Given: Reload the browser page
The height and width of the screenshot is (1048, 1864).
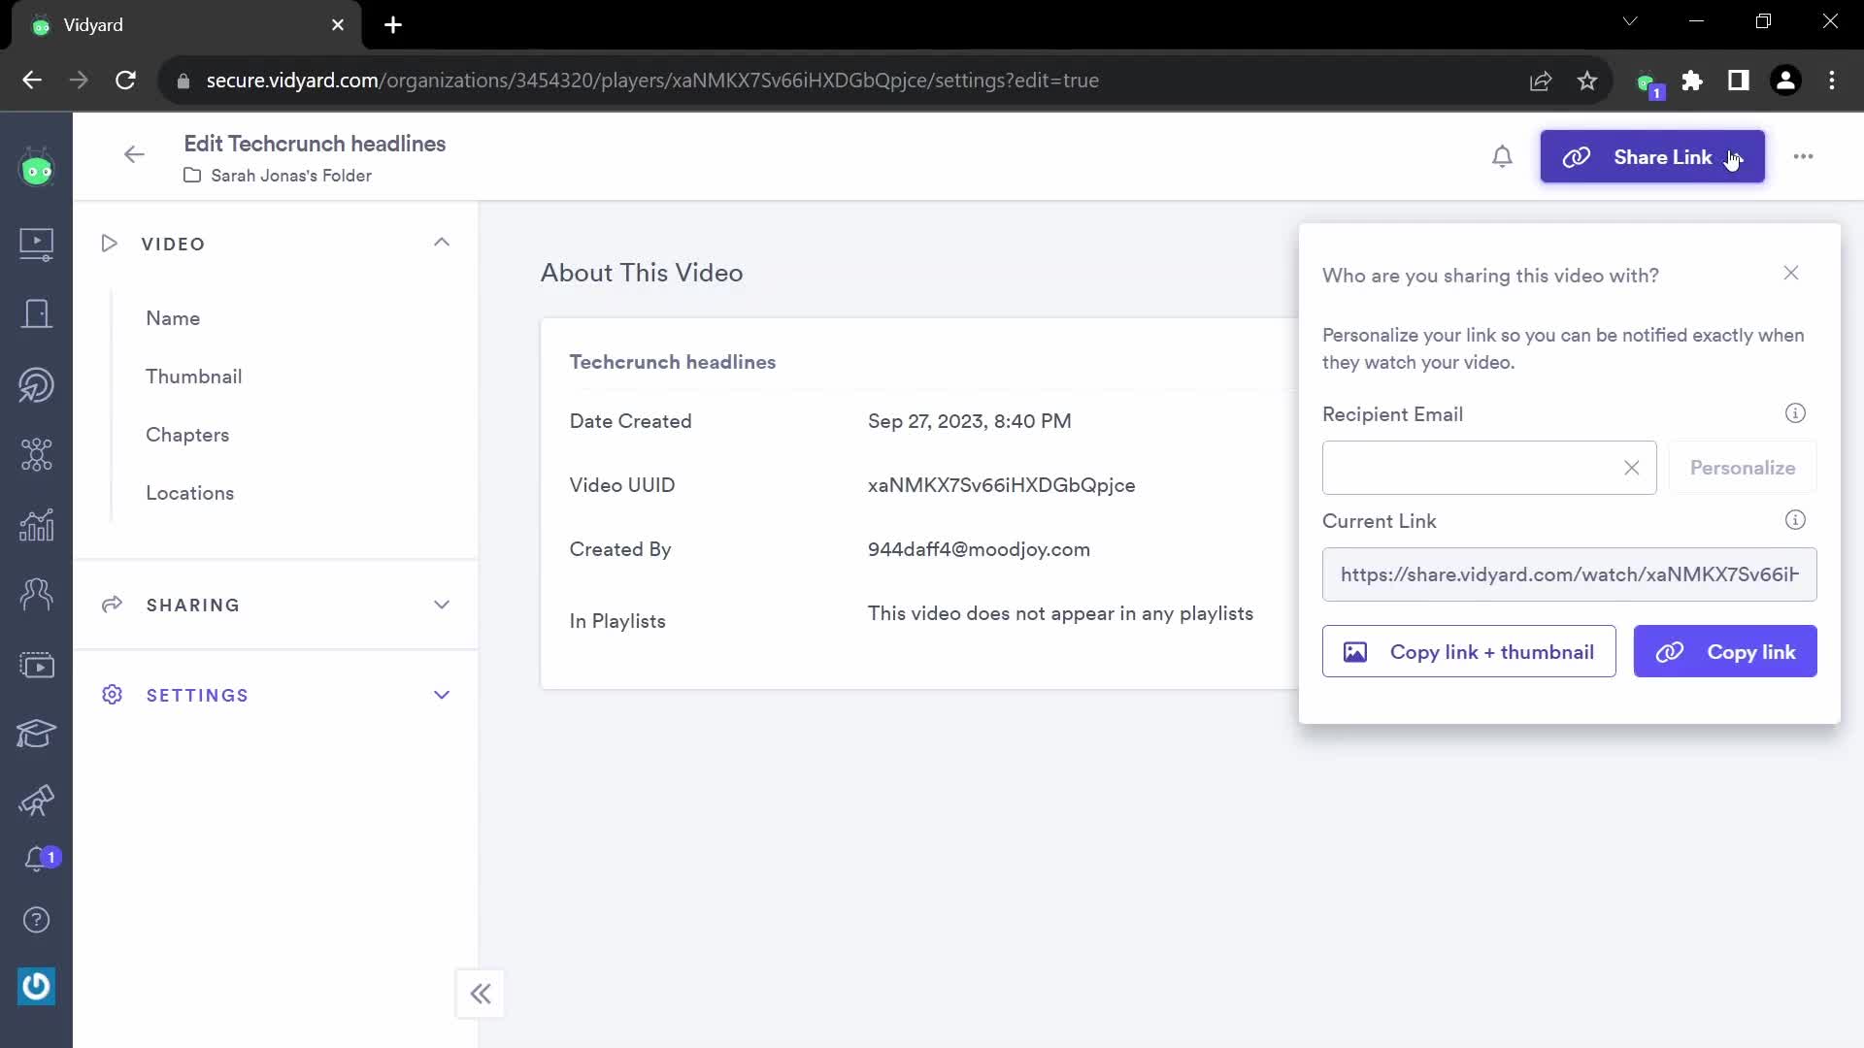Looking at the screenshot, I should click(125, 81).
